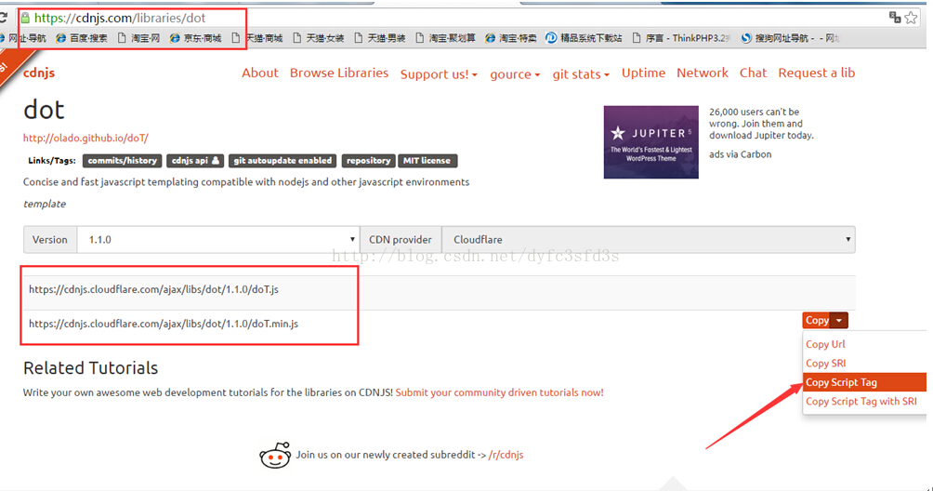Image resolution: width=933 pixels, height=491 pixels.
Task: Select Copy Script Tag option
Action: [864, 382]
